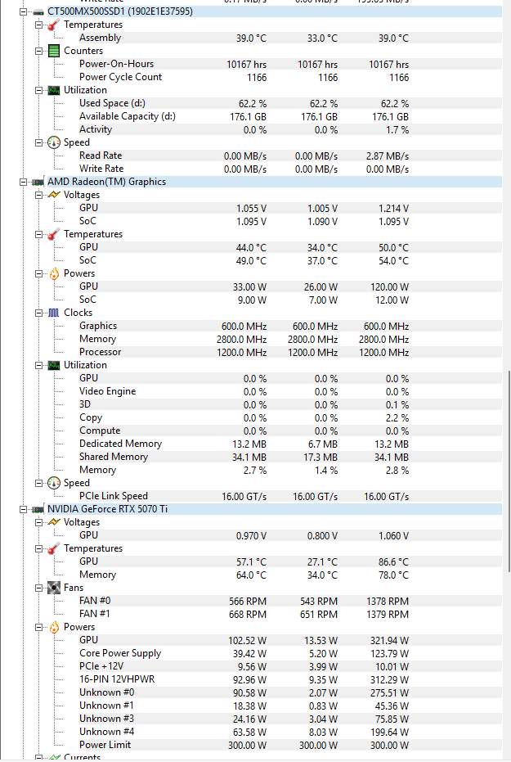The width and height of the screenshot is (511, 762).
Task: Collapse the NVIDIA GeForce RTX 5070 Ti node
Action: [23, 509]
